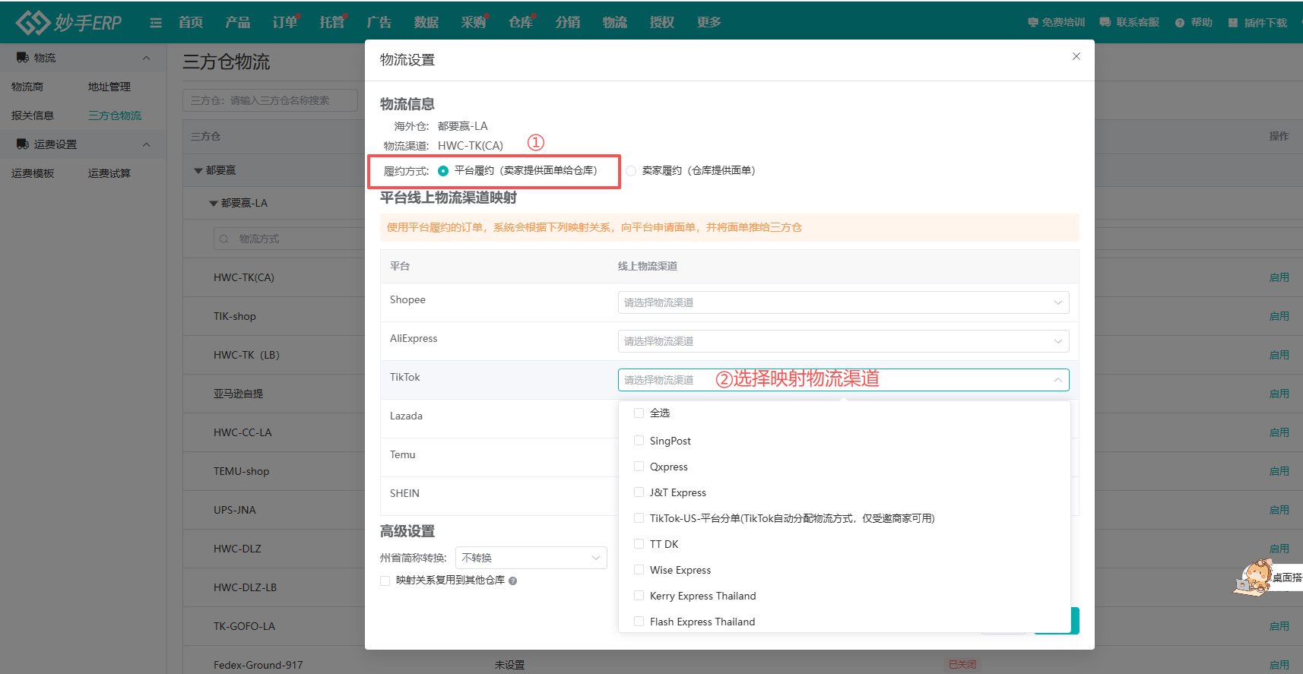
Task: Expand the 州省简称转换 dropdown
Action: click(531, 558)
